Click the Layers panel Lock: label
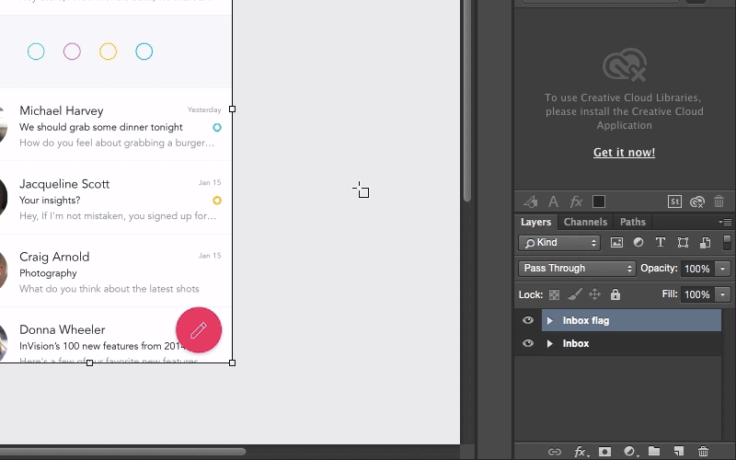 tap(531, 294)
